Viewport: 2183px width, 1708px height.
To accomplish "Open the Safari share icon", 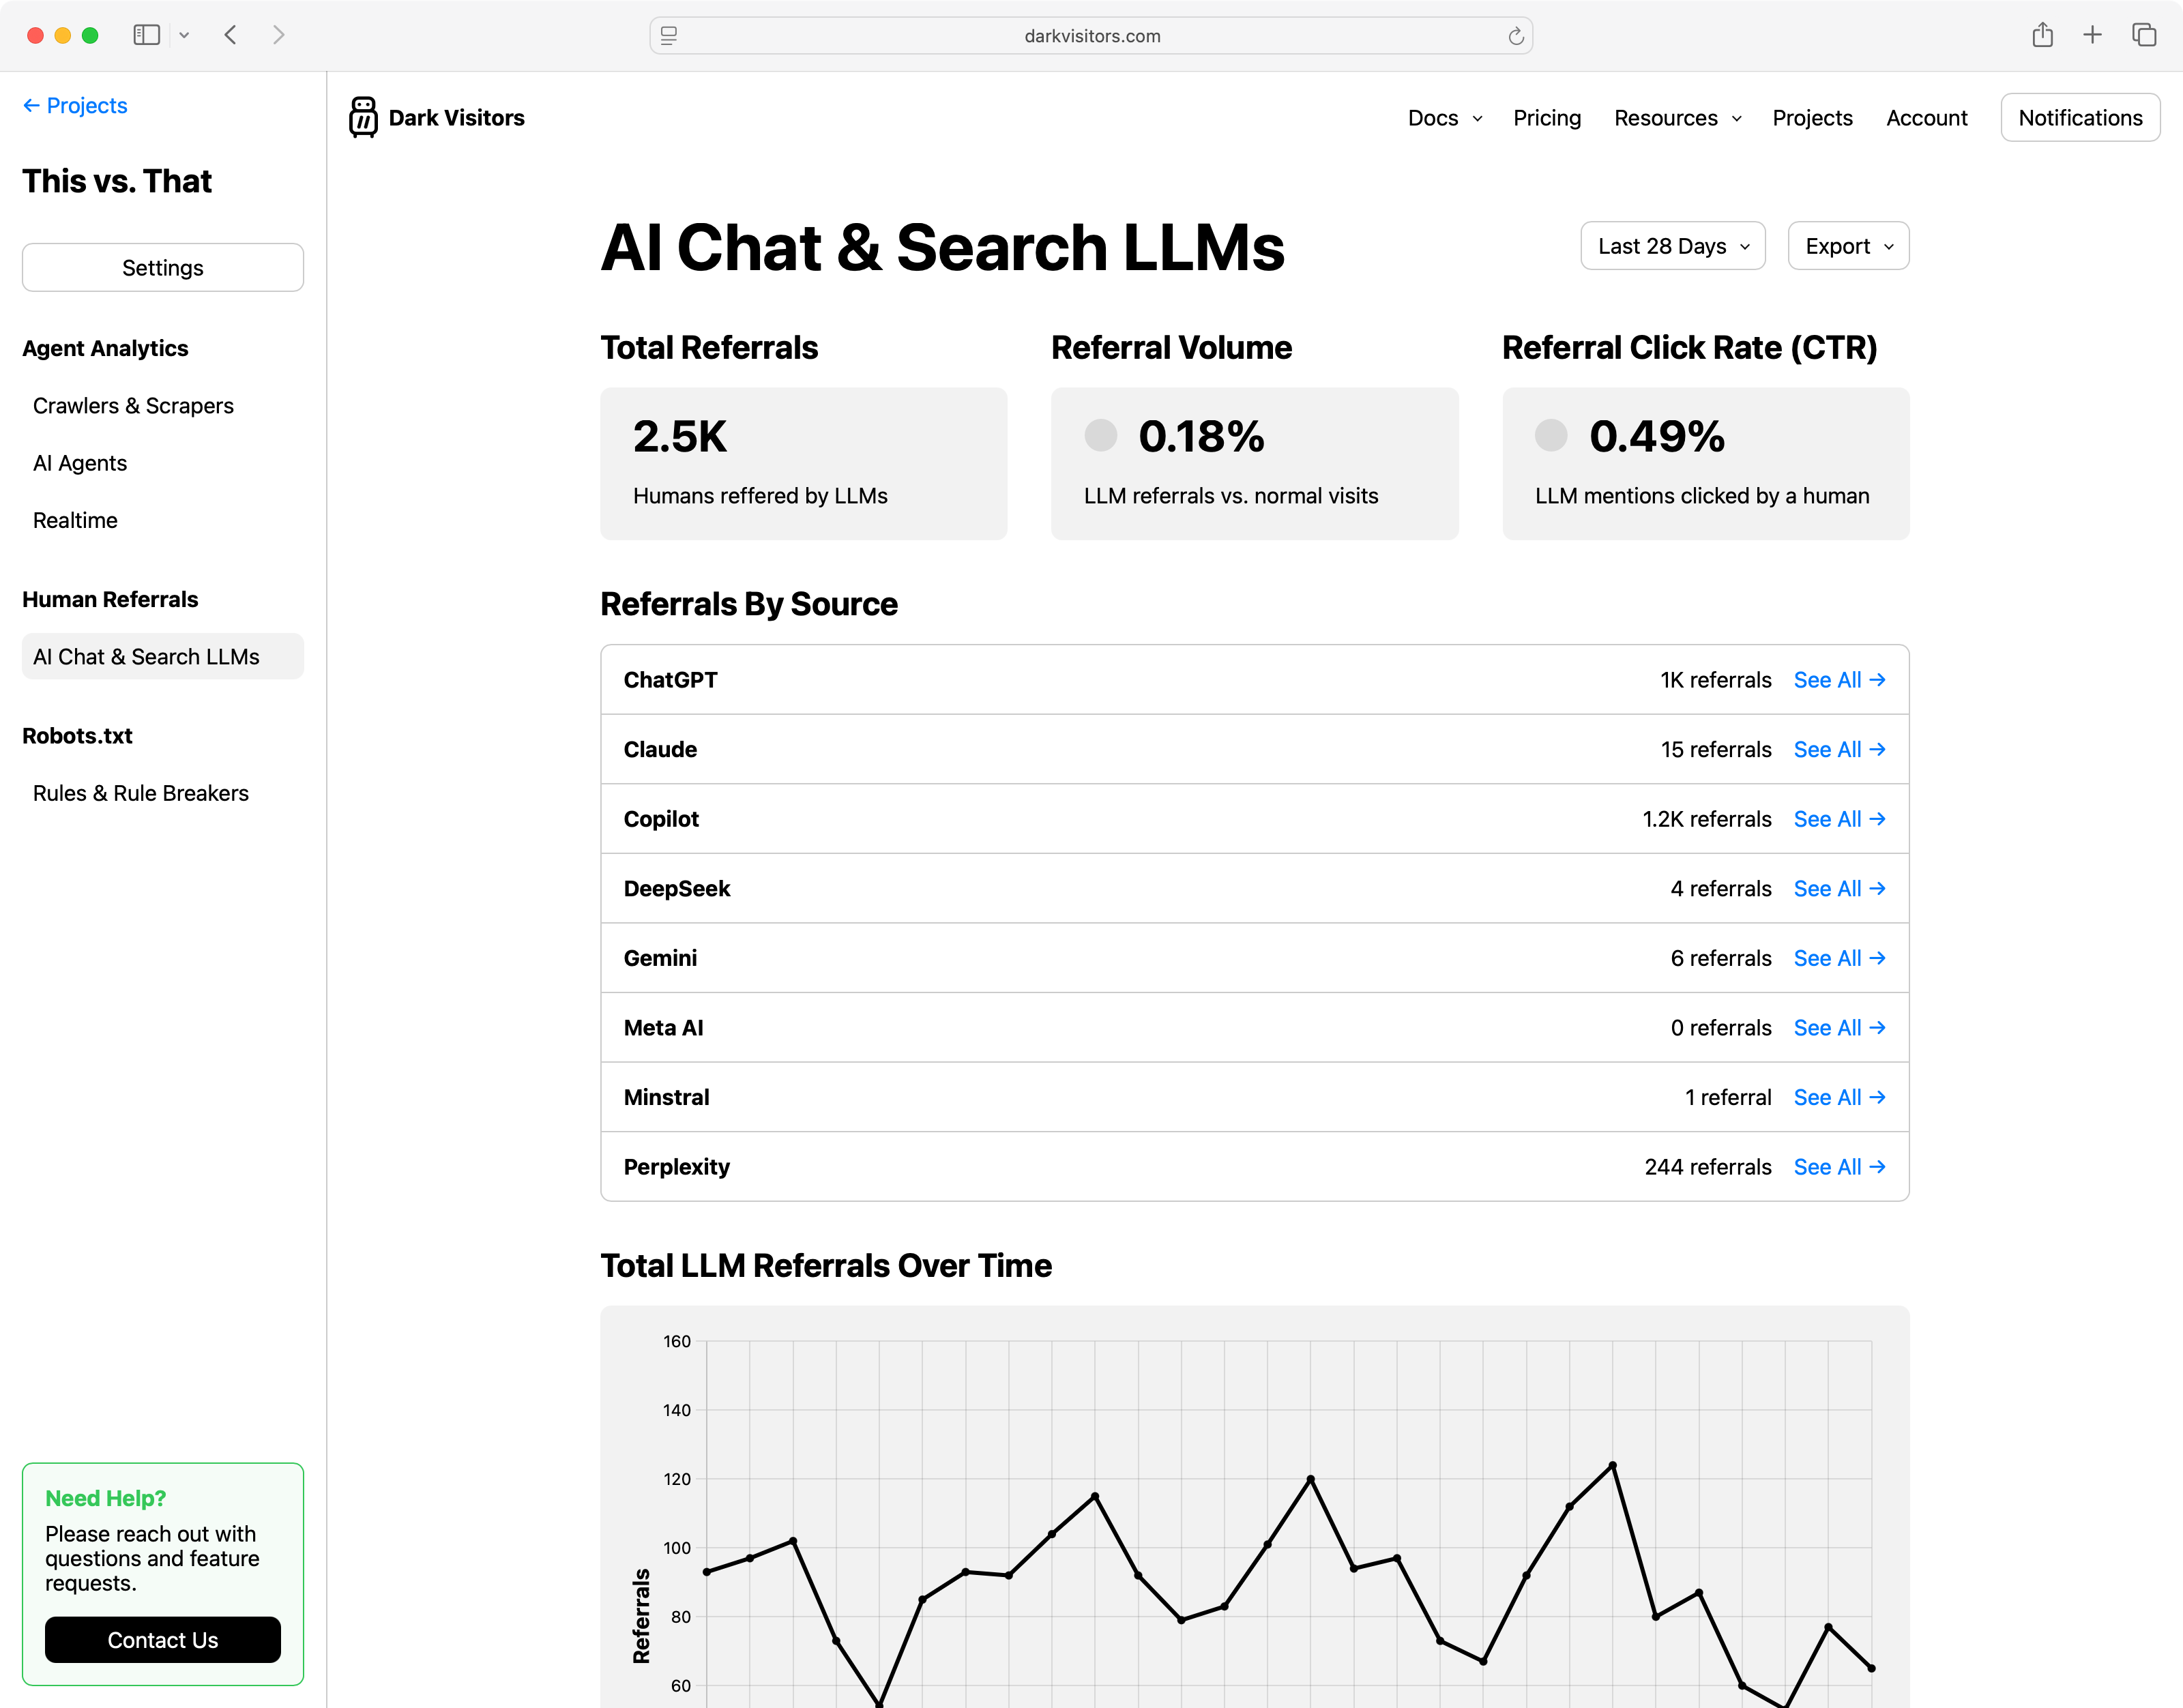I will point(2042,35).
